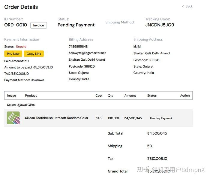Click shipping name kkj kj
Image resolution: width=210 pixels, height=179 pixels.
coord(137,47)
